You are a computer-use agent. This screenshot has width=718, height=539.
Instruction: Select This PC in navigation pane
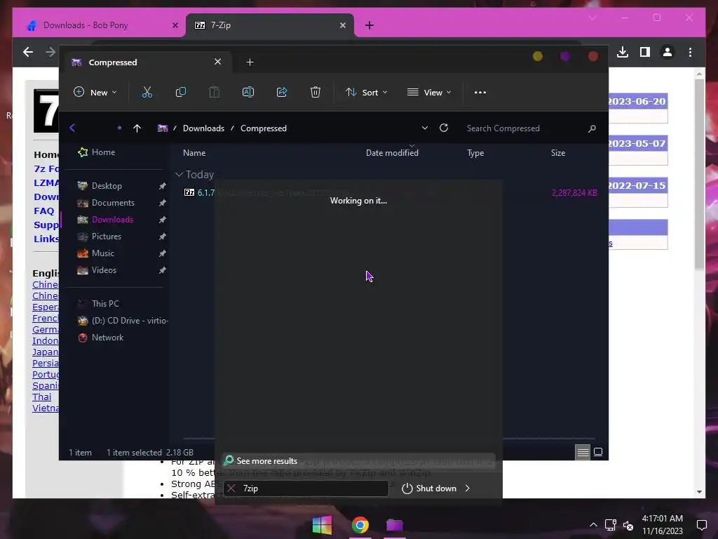point(105,303)
